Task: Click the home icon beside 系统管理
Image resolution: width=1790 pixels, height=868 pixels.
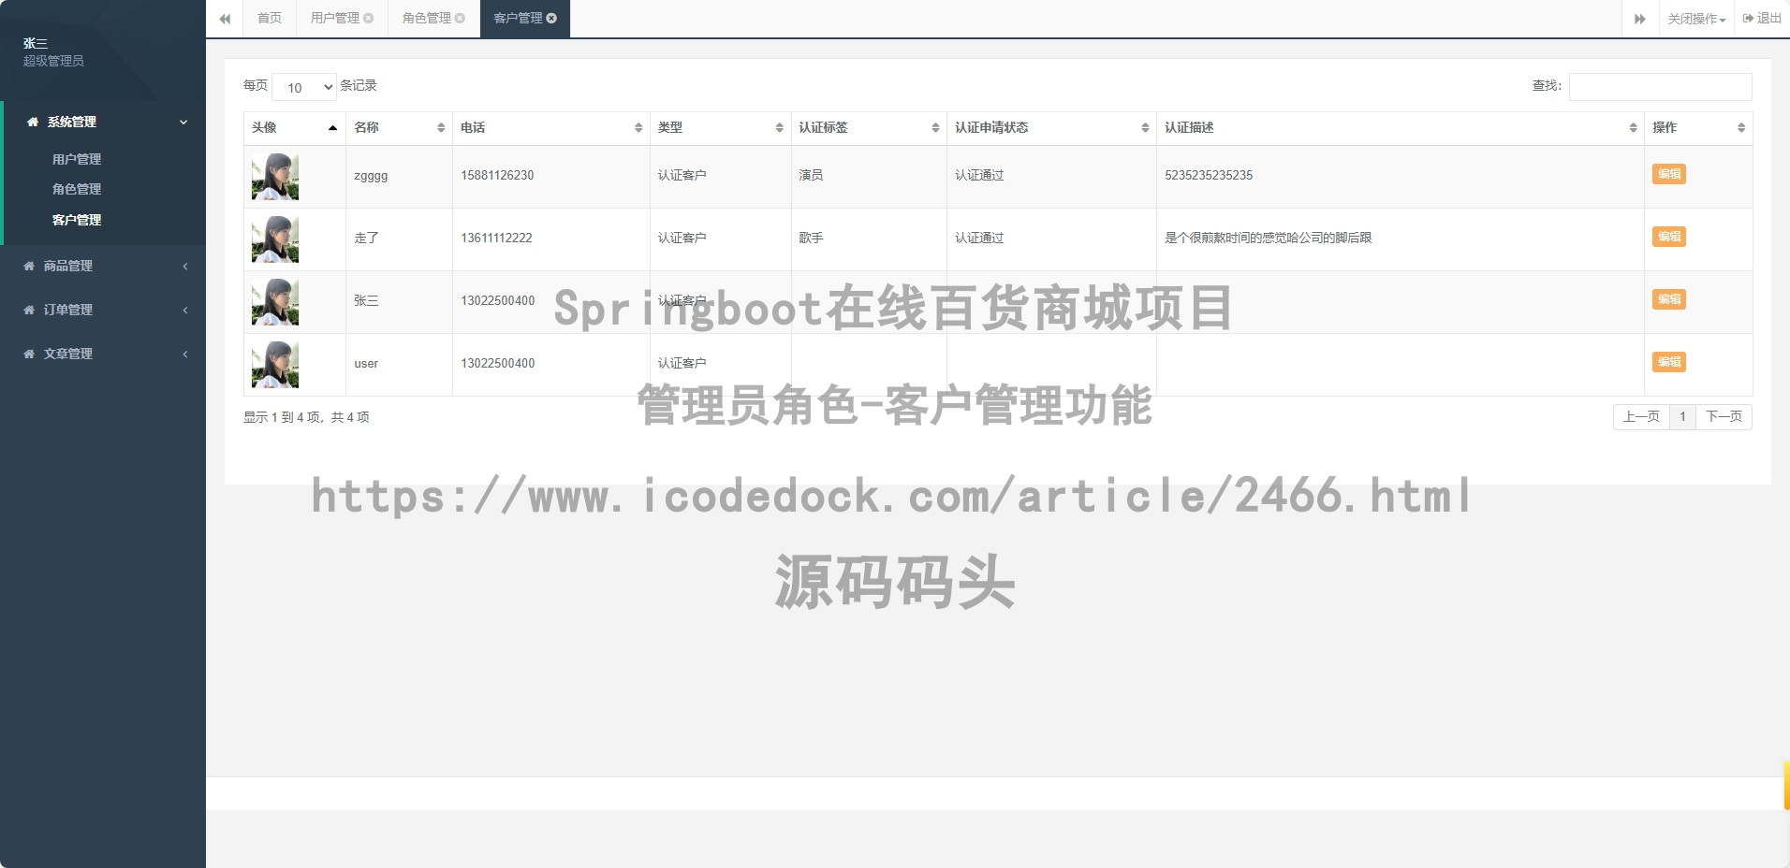Action: click(33, 123)
